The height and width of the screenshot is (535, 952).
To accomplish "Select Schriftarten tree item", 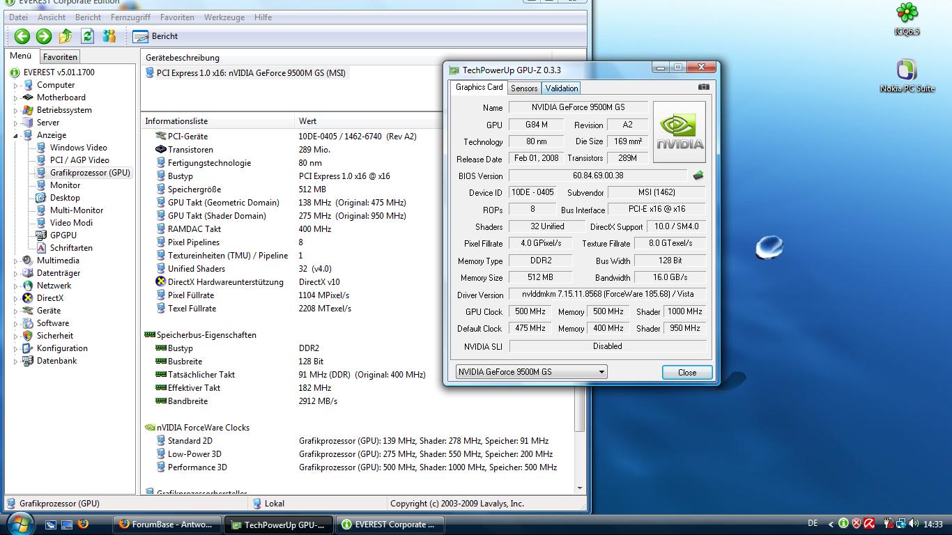I will 71,248.
